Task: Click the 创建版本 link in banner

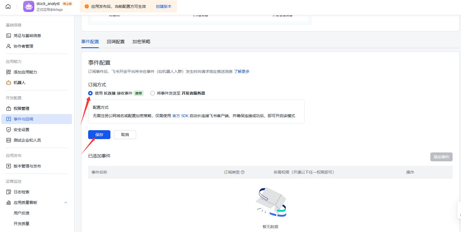Action: pyautogui.click(x=164, y=6)
